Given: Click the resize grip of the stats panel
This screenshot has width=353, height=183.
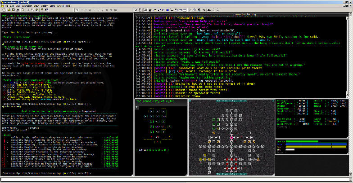Looking at the screenshot, I should pyautogui.click(x=348, y=137).
